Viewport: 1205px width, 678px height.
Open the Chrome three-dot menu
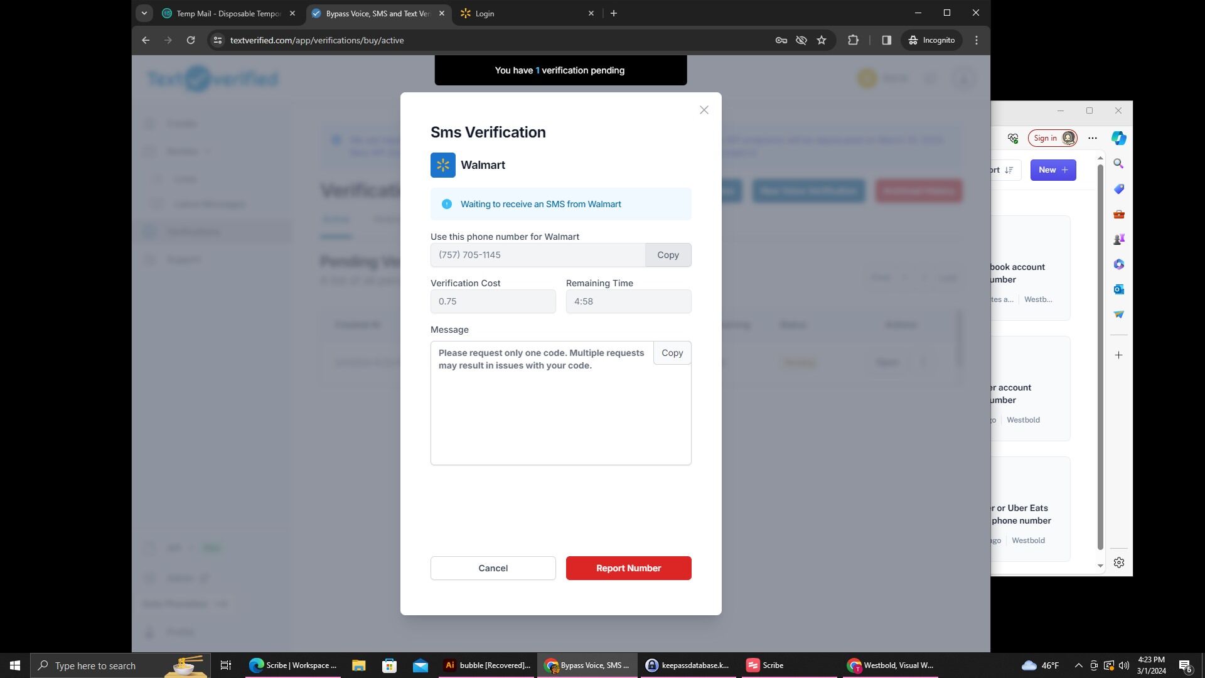(976, 40)
